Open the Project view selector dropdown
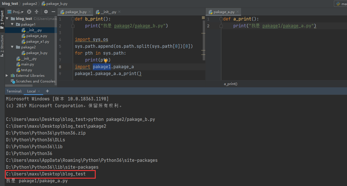 (x=16, y=12)
